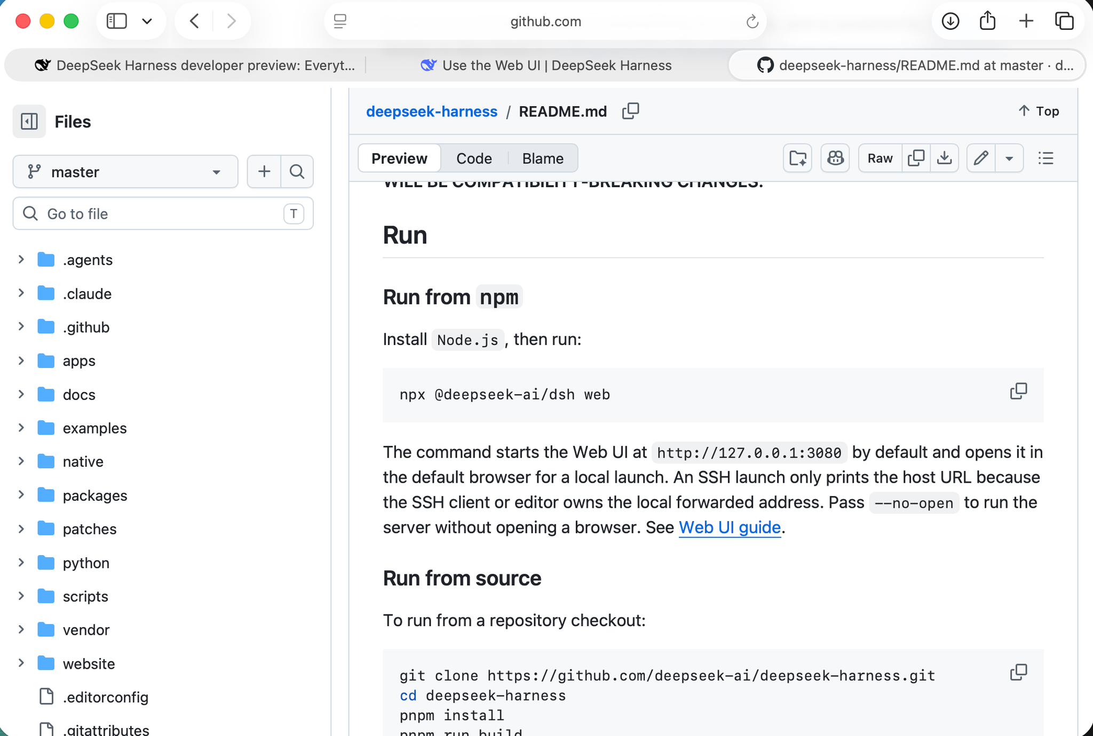Open the python folder
The height and width of the screenshot is (736, 1093).
pyautogui.click(x=85, y=563)
